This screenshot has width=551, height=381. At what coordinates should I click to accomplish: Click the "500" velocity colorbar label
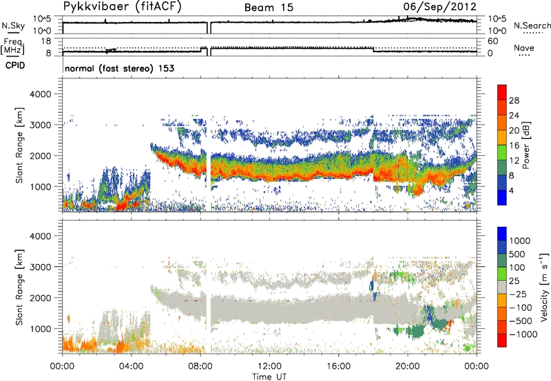[517, 254]
